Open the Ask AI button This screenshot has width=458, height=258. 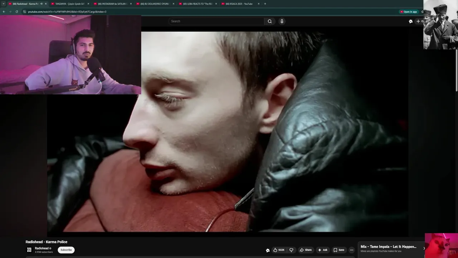tap(322, 250)
